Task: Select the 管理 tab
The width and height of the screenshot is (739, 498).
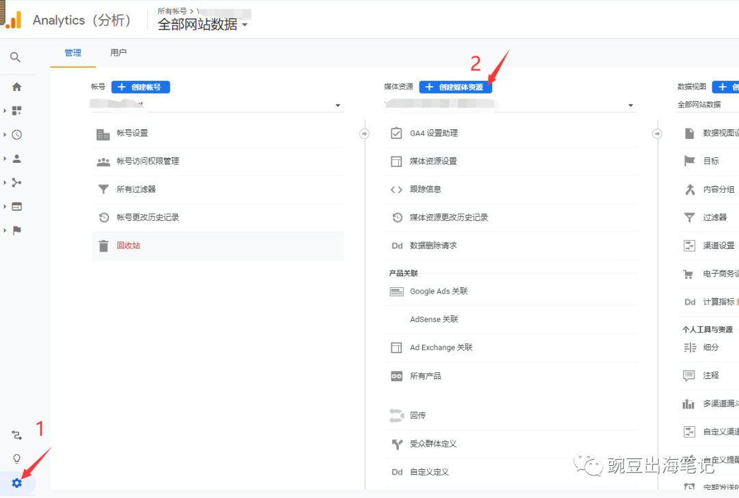Action: pos(73,53)
